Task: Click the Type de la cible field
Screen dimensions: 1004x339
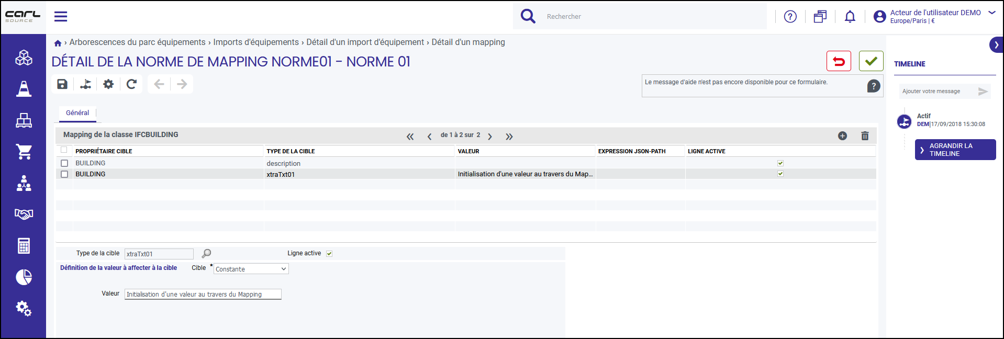Action: coord(159,254)
